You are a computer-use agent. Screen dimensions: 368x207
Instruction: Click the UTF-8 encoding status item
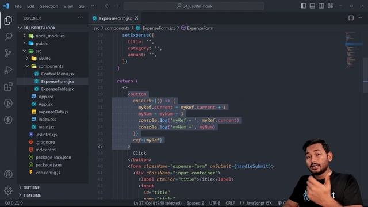[x=214, y=203]
